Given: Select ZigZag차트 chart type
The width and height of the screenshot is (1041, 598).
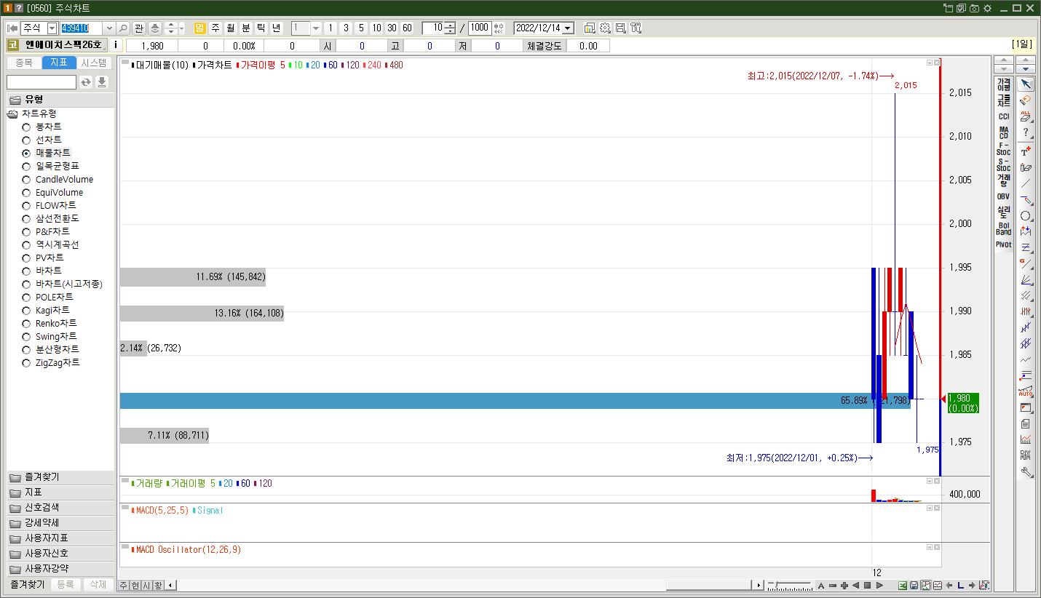Looking at the screenshot, I should [x=26, y=363].
